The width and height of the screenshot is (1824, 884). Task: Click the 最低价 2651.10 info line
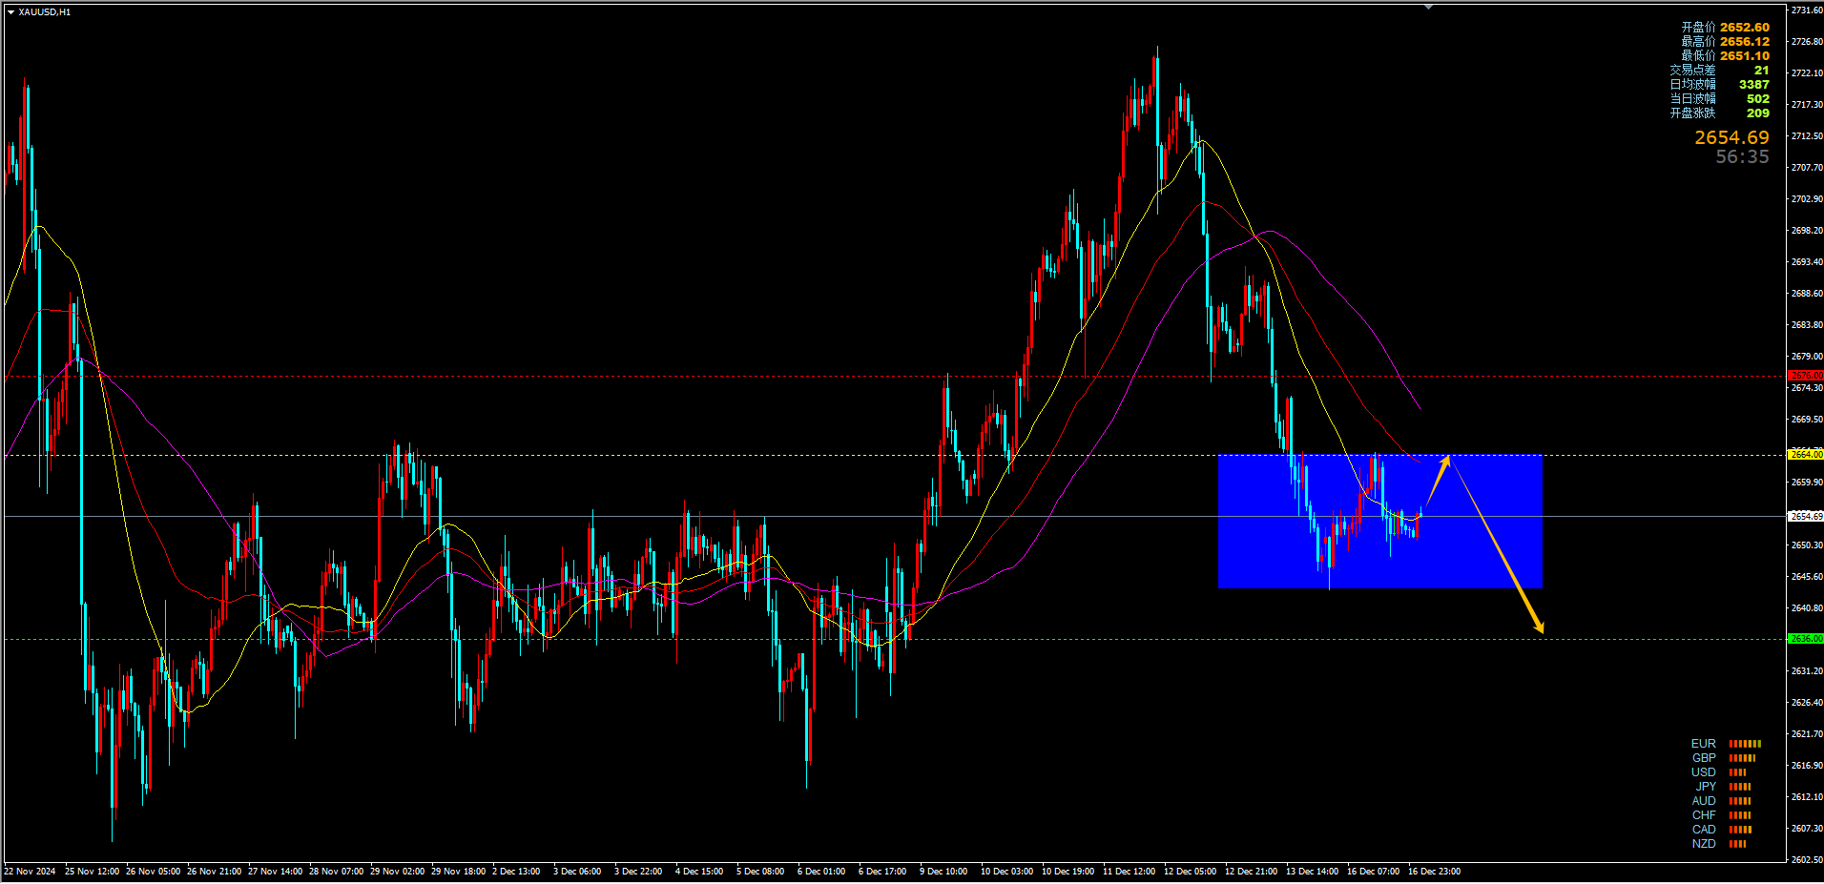coord(1725,56)
